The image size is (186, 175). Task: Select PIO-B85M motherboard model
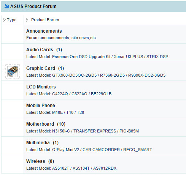(x=129, y=131)
